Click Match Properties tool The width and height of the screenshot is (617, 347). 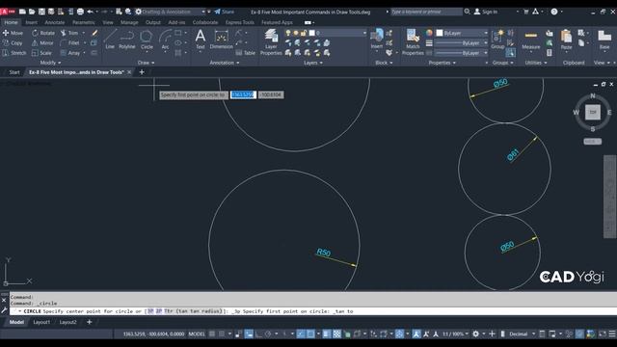[x=413, y=42]
